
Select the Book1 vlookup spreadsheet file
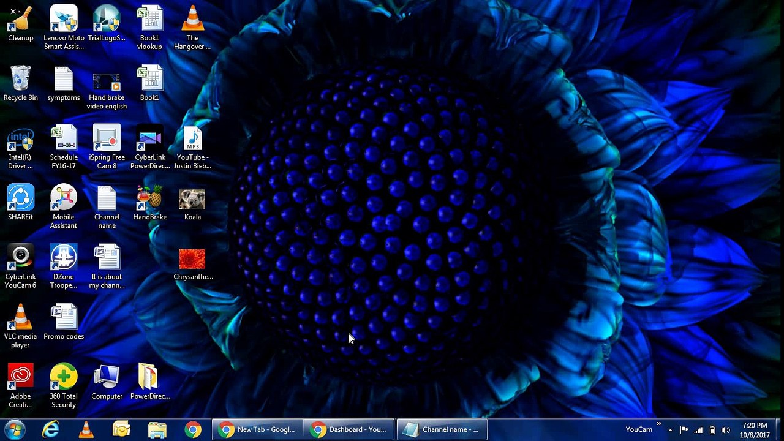149,28
